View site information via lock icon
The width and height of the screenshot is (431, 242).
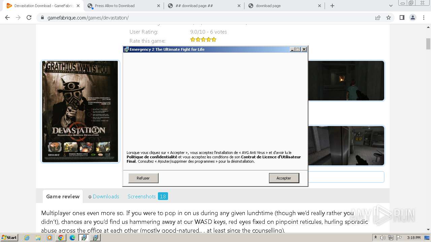tap(42, 17)
